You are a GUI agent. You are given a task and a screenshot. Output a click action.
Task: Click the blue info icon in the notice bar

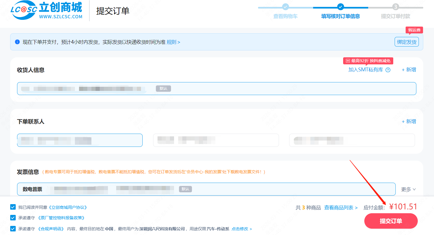click(17, 42)
